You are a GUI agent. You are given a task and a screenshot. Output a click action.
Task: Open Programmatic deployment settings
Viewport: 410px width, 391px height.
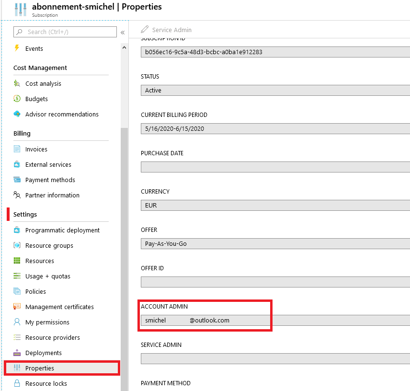[62, 230]
